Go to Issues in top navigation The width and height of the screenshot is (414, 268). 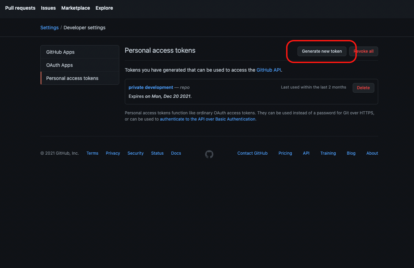(x=48, y=8)
